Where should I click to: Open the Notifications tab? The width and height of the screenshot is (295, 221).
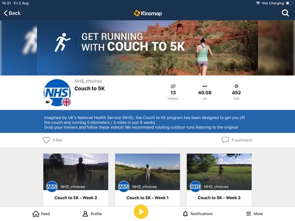pos(198,214)
